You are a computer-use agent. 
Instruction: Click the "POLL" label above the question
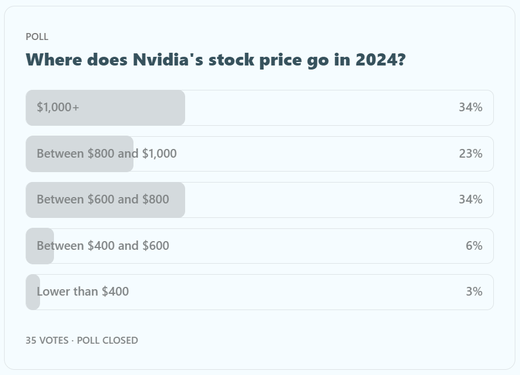tap(37, 37)
